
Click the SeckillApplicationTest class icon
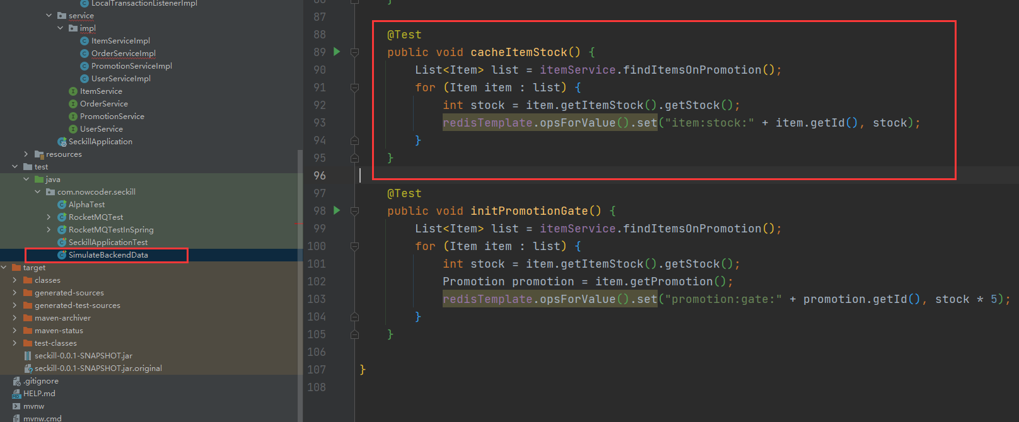point(62,242)
